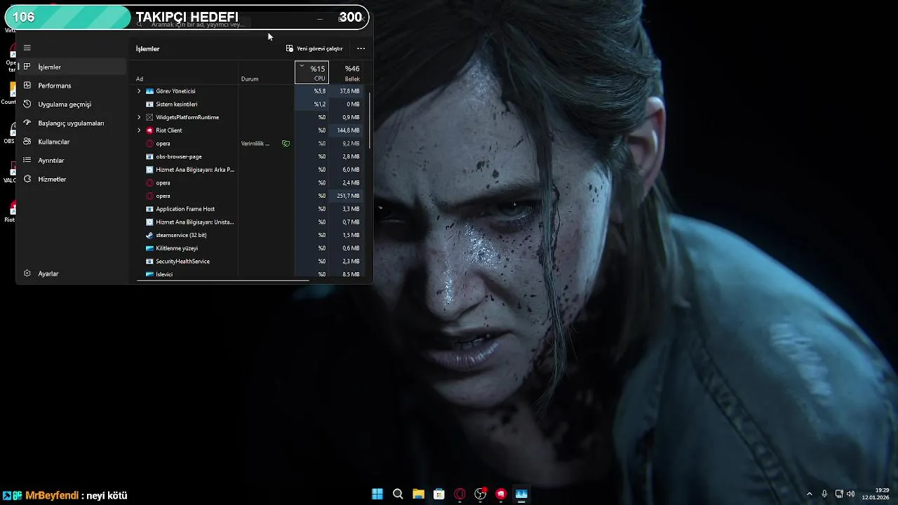Sort by the %46 Bellek column header

tap(347, 72)
